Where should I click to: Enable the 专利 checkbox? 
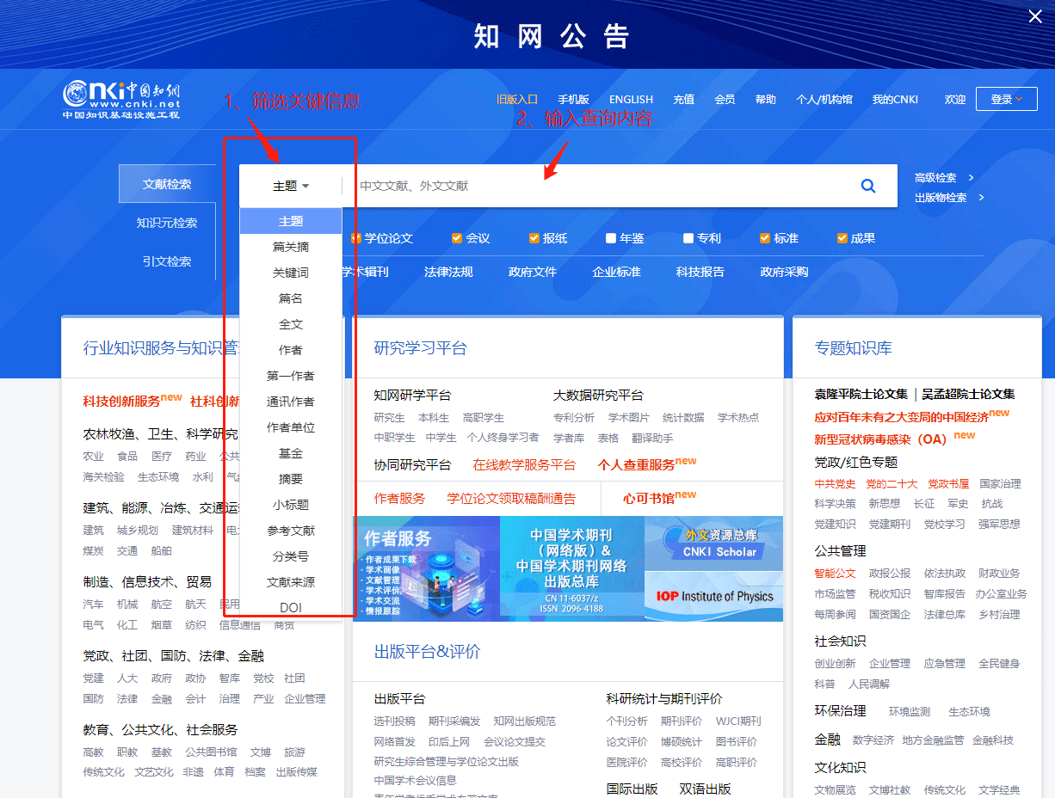click(x=688, y=238)
